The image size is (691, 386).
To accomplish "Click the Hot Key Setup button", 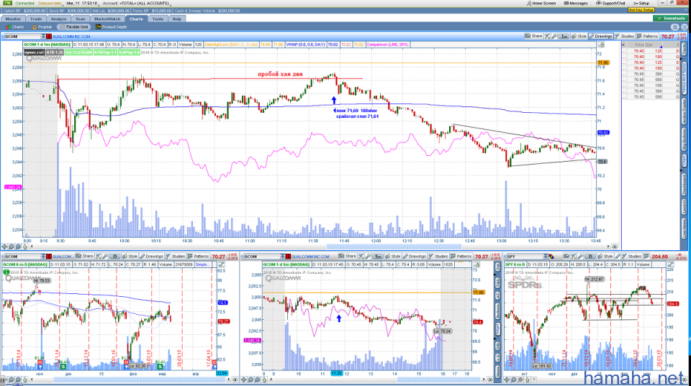I will pos(641,9).
